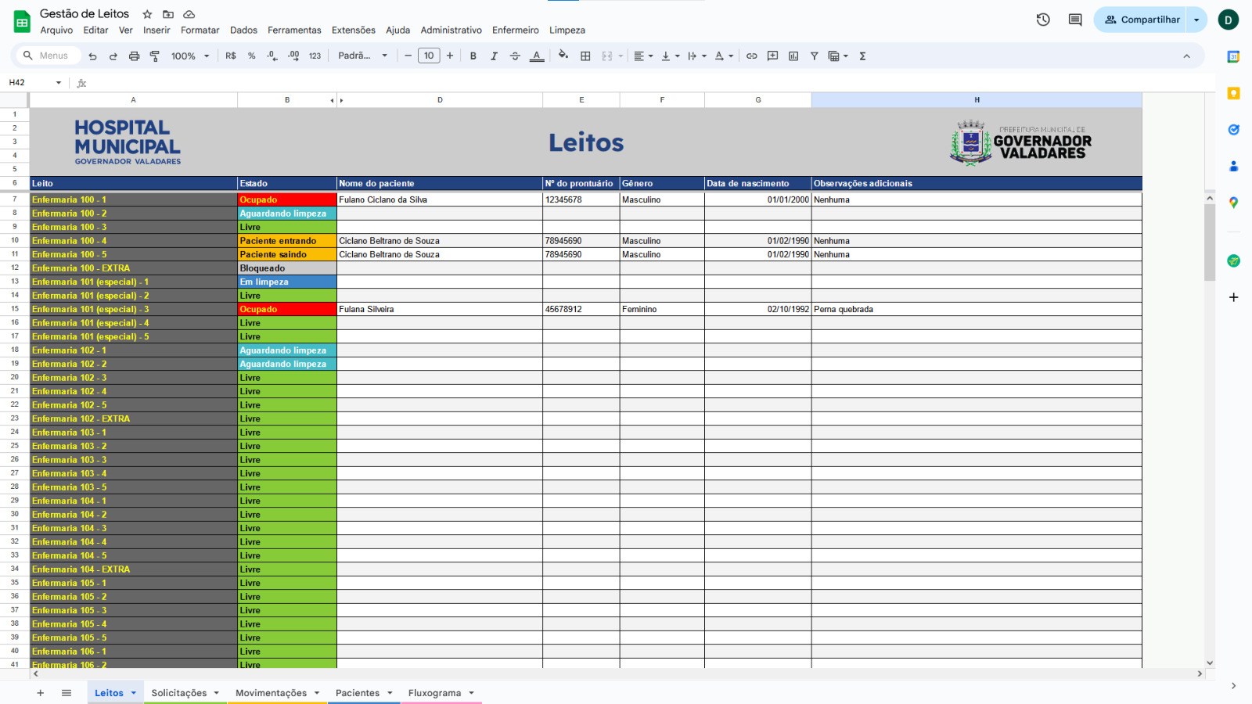Open the Leitos sheet tab menu
1252x704 pixels.
pyautogui.click(x=131, y=693)
